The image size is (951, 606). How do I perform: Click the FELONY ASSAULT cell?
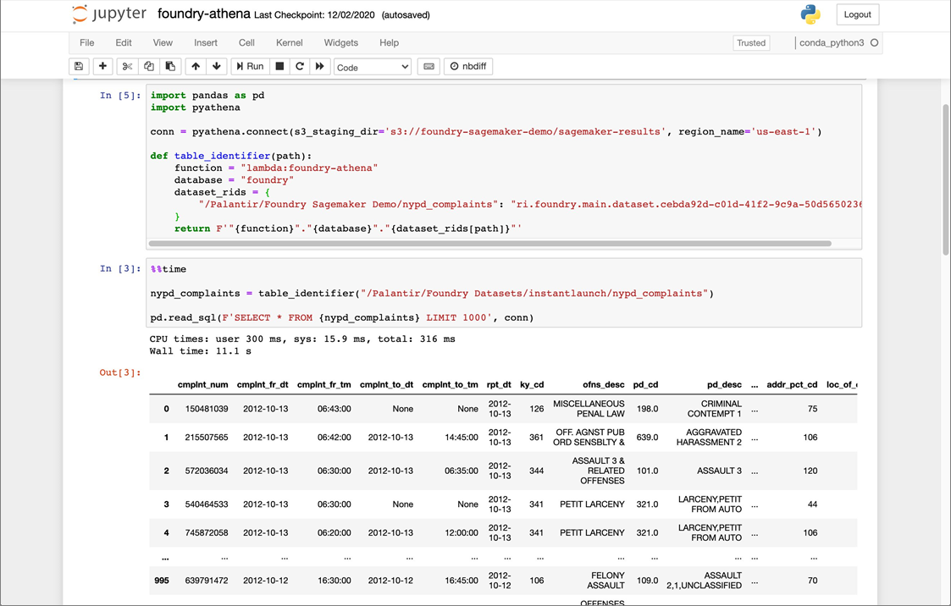coord(605,581)
